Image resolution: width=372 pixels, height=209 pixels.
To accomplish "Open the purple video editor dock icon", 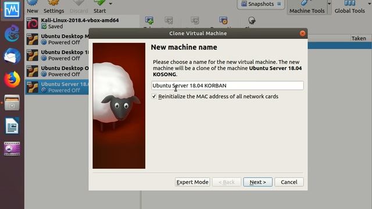I will point(12,149).
